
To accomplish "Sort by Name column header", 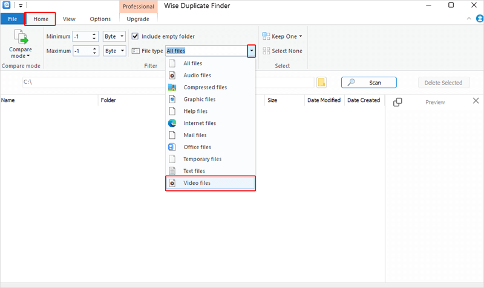I will (x=49, y=100).
